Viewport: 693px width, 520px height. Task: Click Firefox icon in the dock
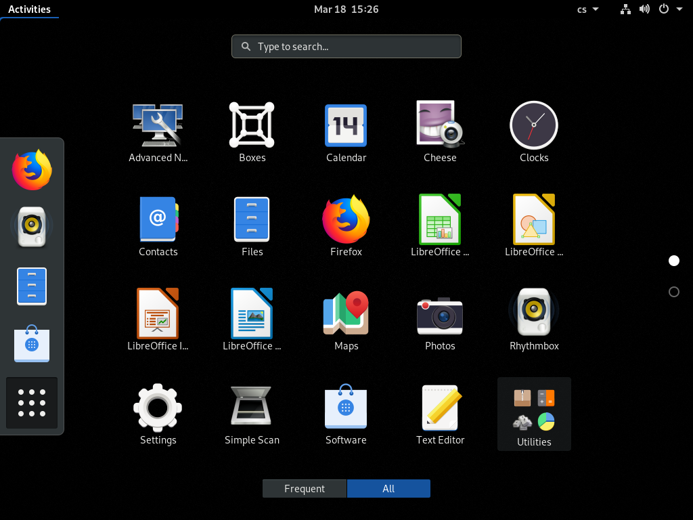(x=32, y=170)
